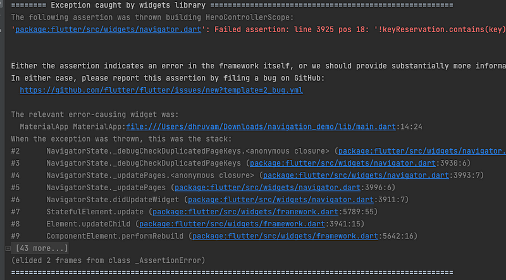The width and height of the screenshot is (506, 280).
Task: Open navigator.dart link at line 3930:6
Action: click(343, 163)
